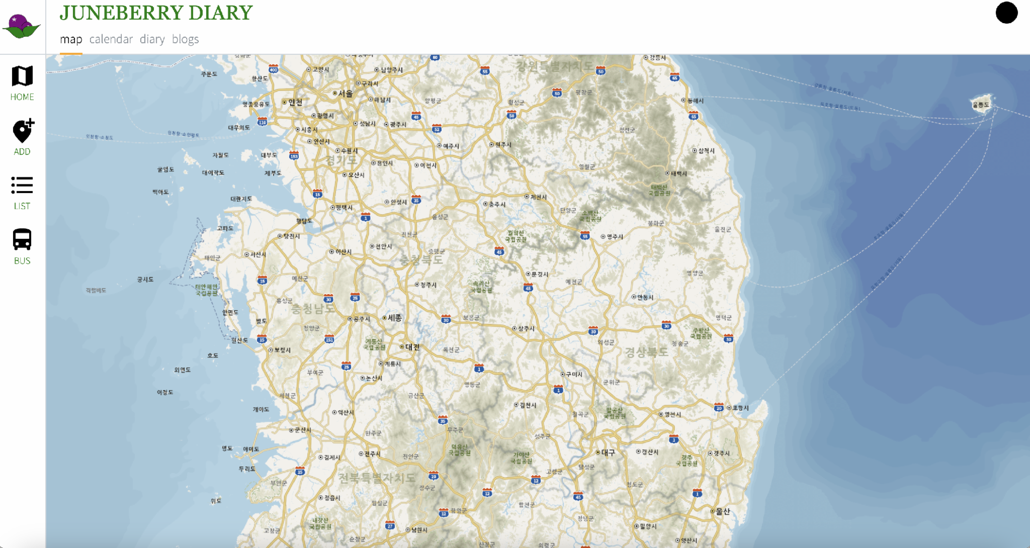Screen dimensions: 1030x548
Task: Click the 강릉시 label at map top
Action: (657, 58)
